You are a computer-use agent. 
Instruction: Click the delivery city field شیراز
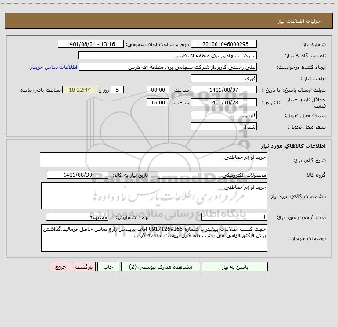tap(224, 126)
